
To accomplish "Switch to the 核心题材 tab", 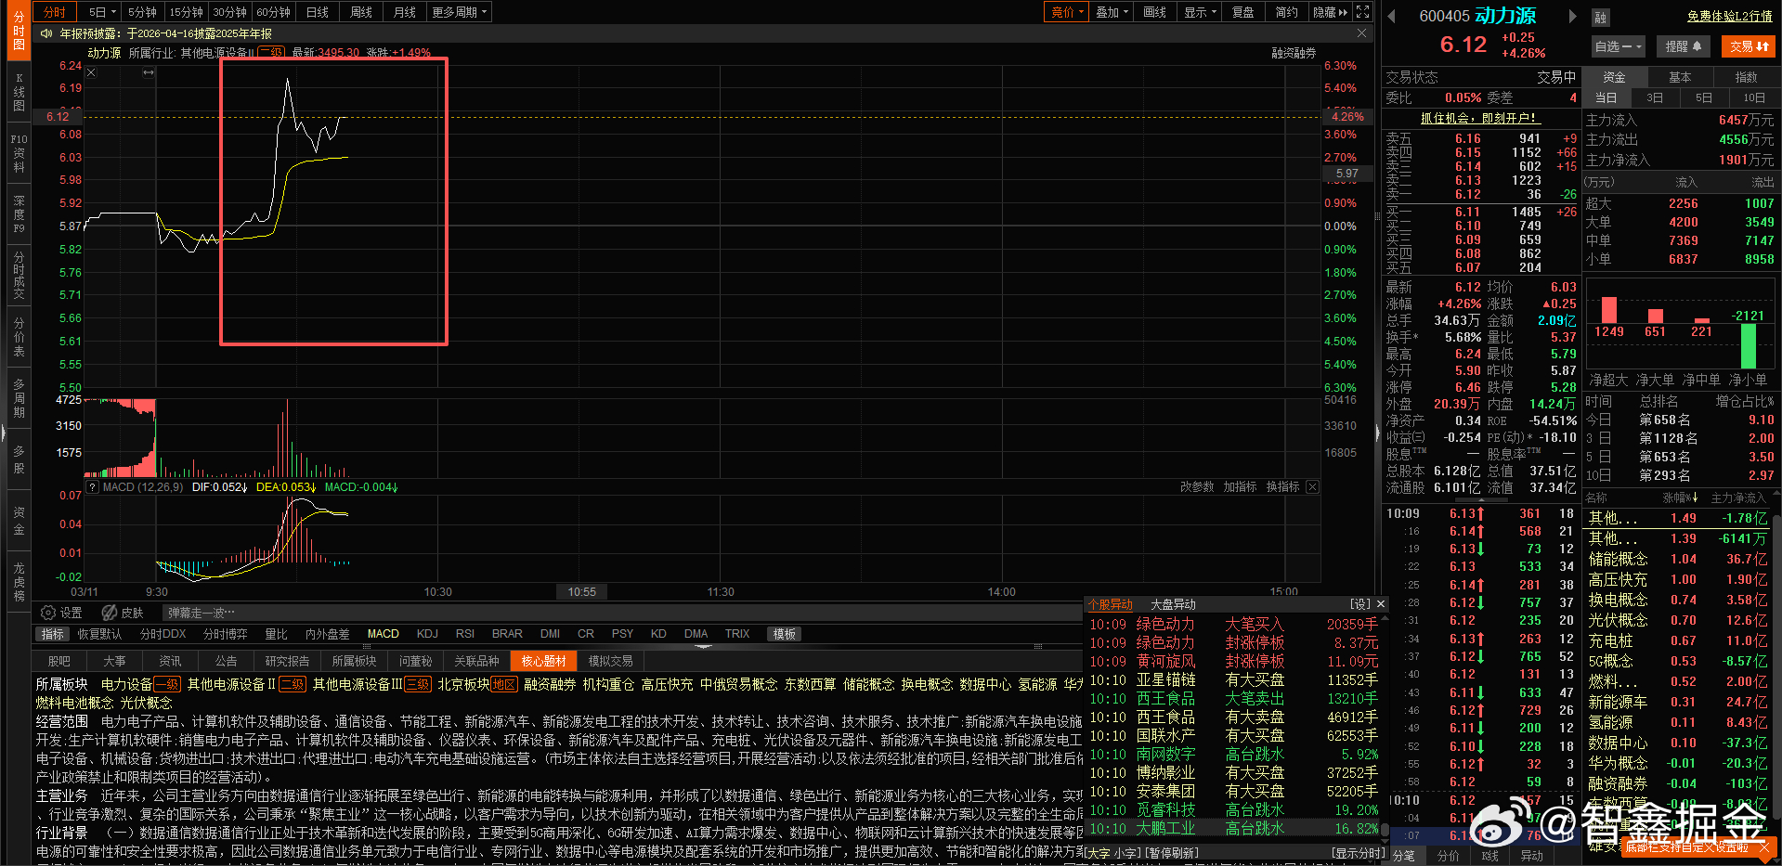I will coord(543,660).
